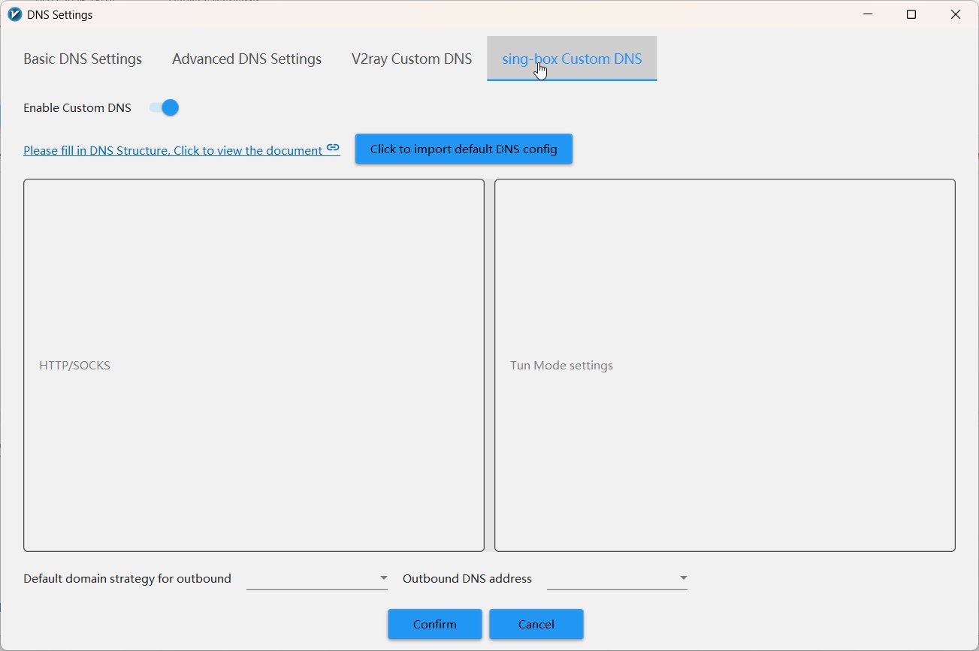The image size is (979, 651).
Task: Focus the Tun Mode settings text area
Action: (725, 365)
